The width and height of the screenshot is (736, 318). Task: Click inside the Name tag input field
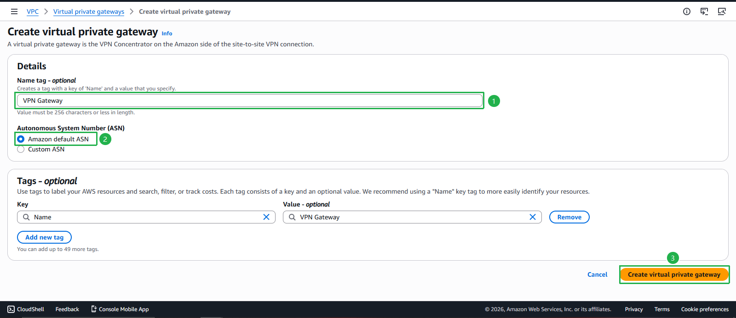(x=250, y=100)
